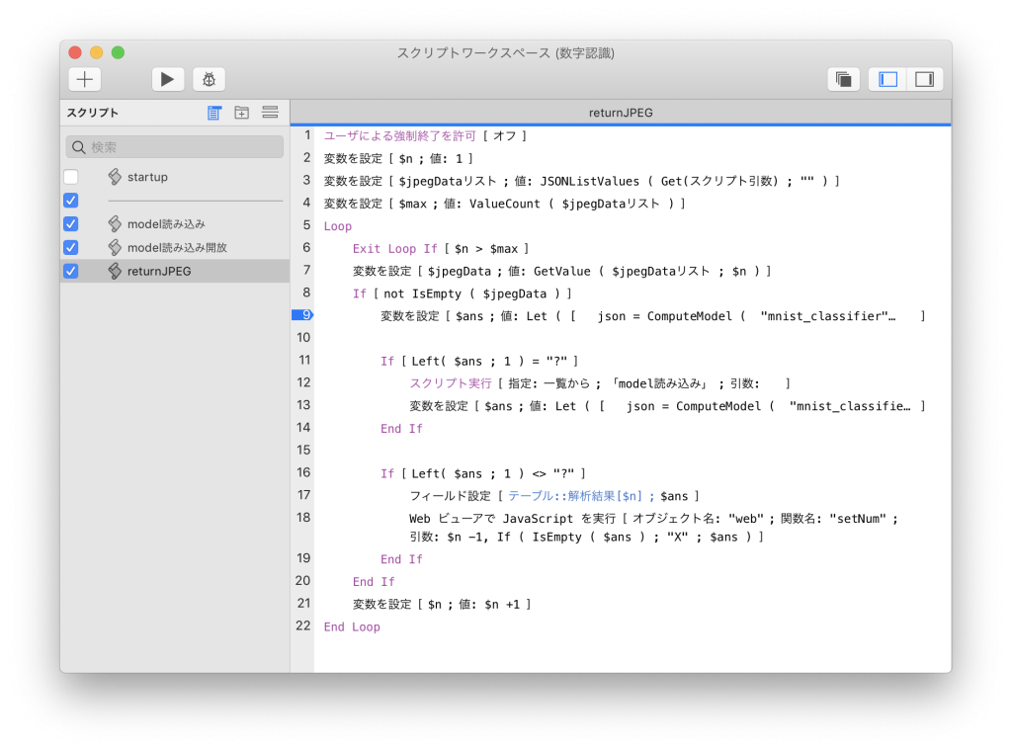Uncheck the model読み込み checkbox
The height and width of the screenshot is (752, 1012).
click(x=71, y=224)
